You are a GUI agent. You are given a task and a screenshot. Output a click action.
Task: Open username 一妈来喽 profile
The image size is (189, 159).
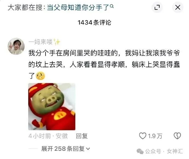pos(40,42)
